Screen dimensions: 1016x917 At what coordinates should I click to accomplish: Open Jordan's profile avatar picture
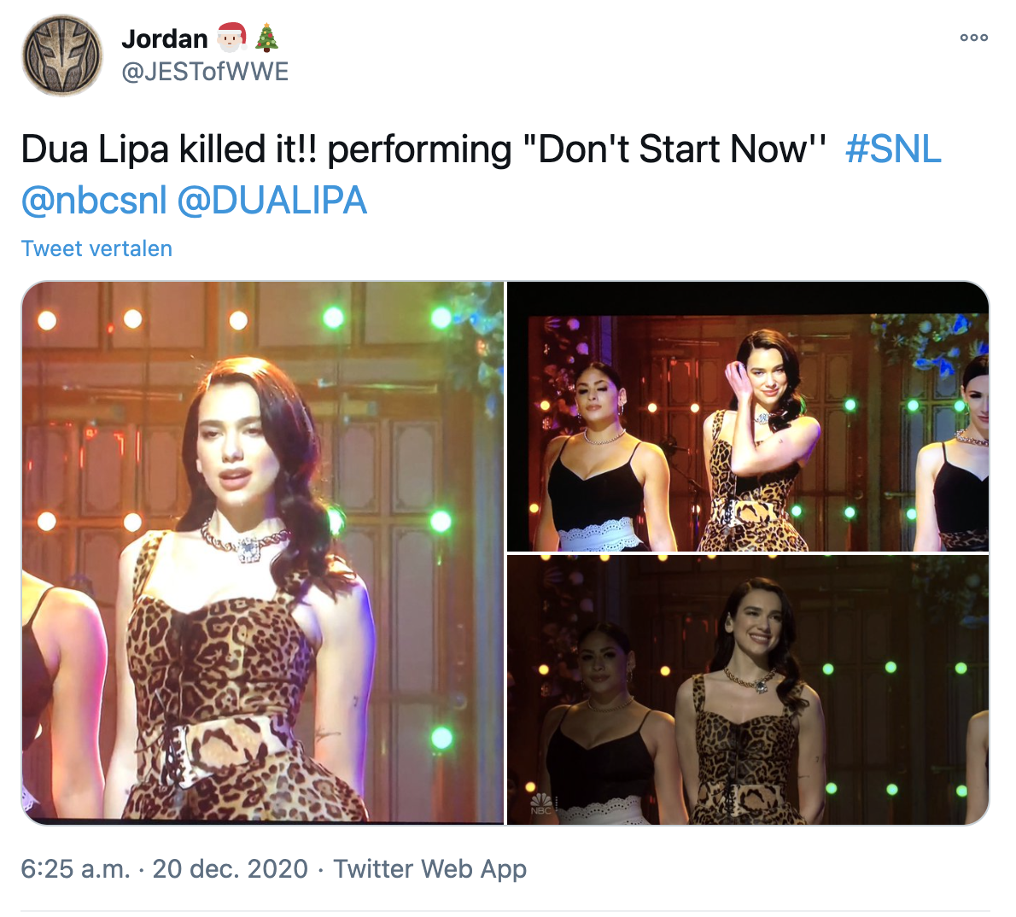[x=62, y=55]
